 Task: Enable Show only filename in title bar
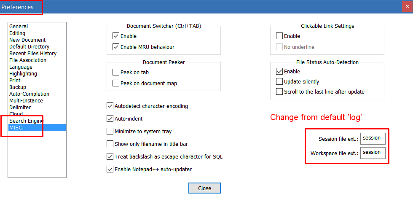[x=110, y=144]
